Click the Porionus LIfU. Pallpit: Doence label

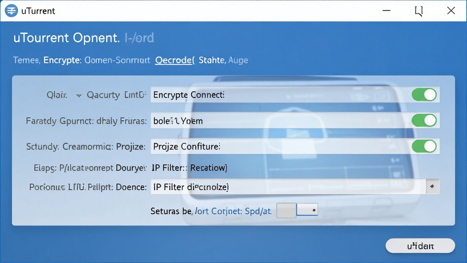click(x=88, y=187)
